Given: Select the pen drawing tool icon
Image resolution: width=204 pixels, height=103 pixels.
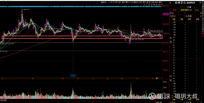Looking at the screenshot, I should (x=146, y=5).
